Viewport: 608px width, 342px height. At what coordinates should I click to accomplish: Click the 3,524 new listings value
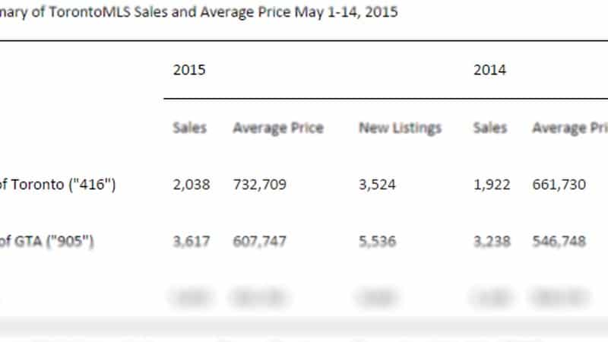(377, 185)
